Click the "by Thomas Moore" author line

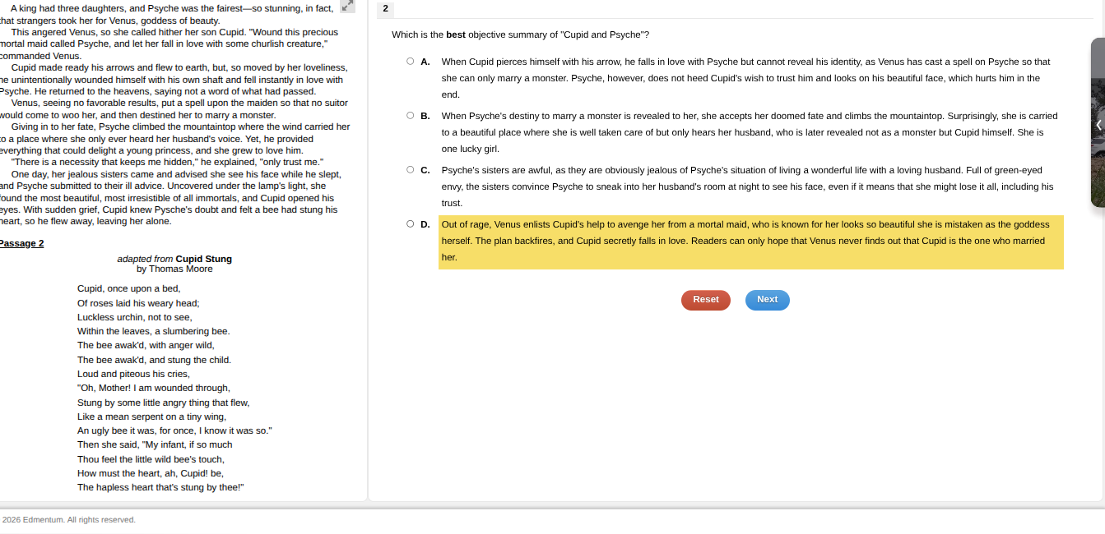[x=174, y=269]
